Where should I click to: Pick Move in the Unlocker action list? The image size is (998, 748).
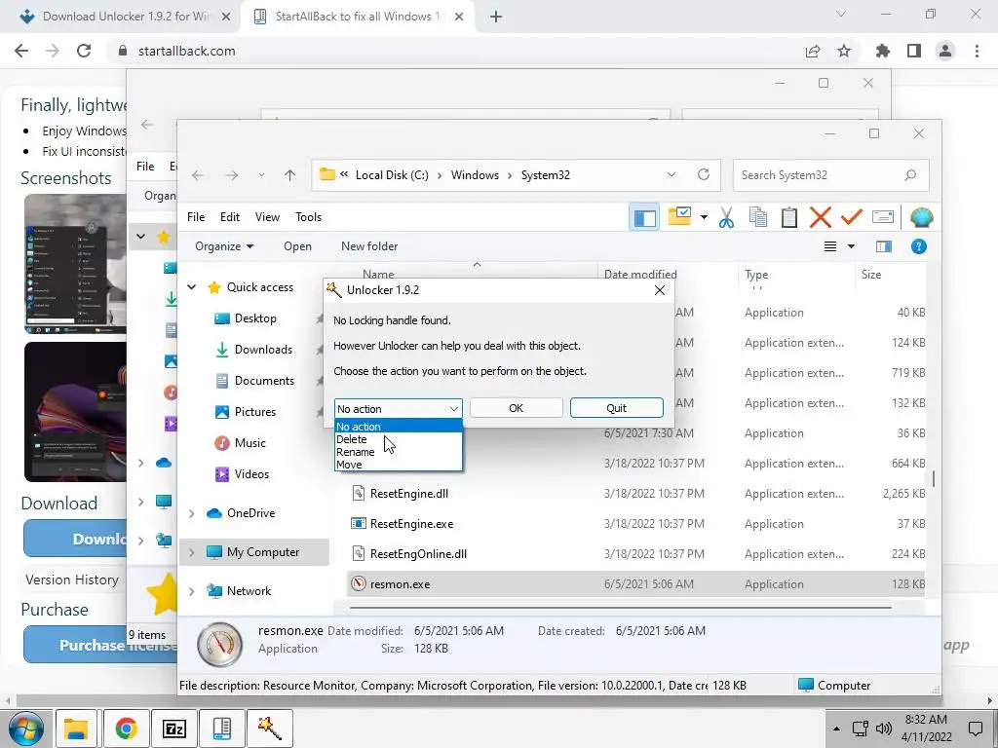[x=398, y=465]
